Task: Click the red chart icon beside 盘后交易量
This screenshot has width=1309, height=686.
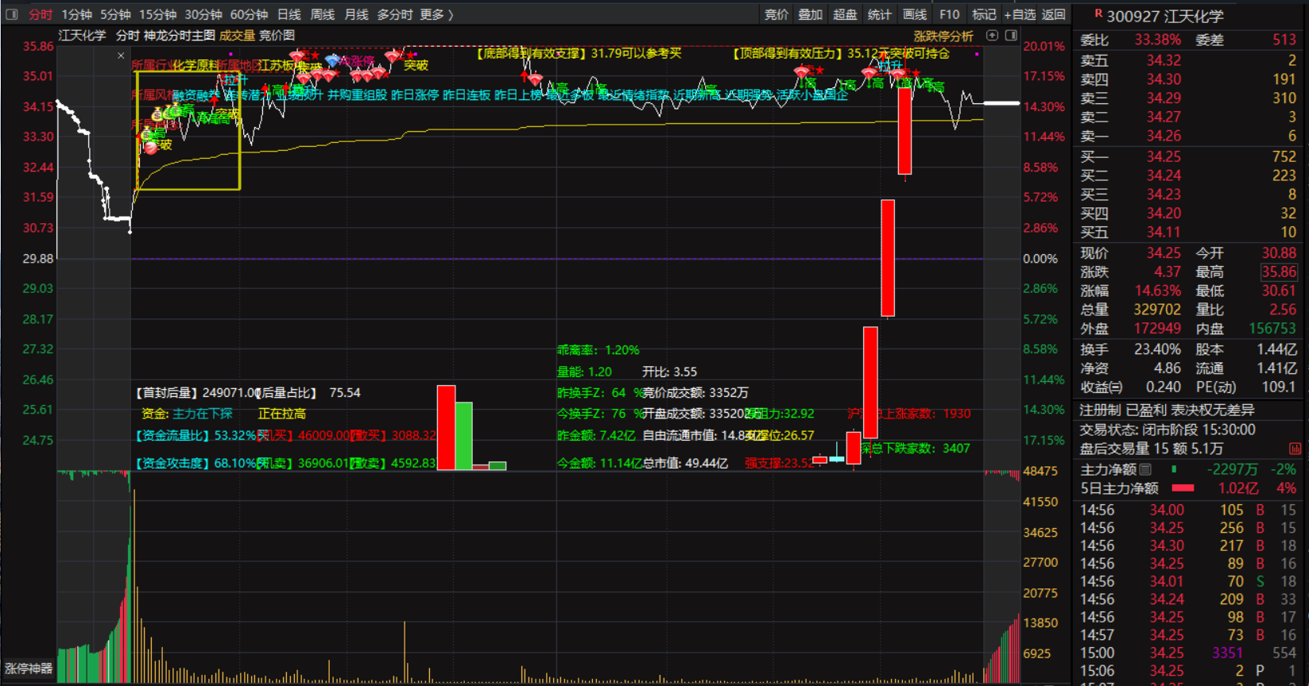Action: coord(1295,449)
